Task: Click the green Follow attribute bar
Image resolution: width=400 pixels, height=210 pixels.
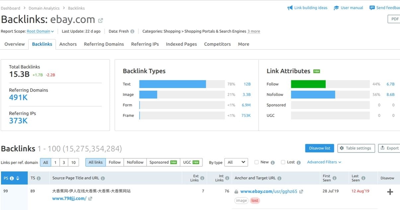Action: pos(308,84)
